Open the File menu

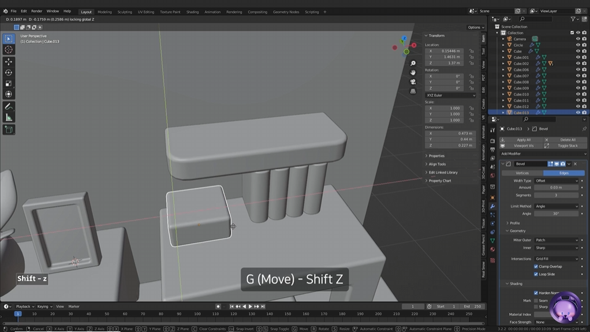click(13, 12)
